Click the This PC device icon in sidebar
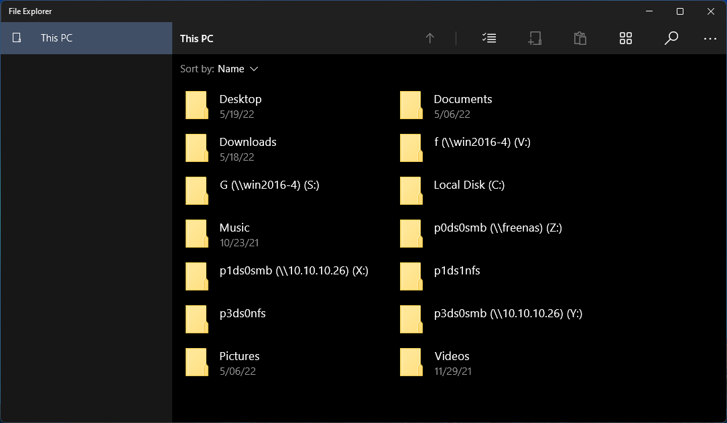This screenshot has width=727, height=423. click(x=17, y=38)
